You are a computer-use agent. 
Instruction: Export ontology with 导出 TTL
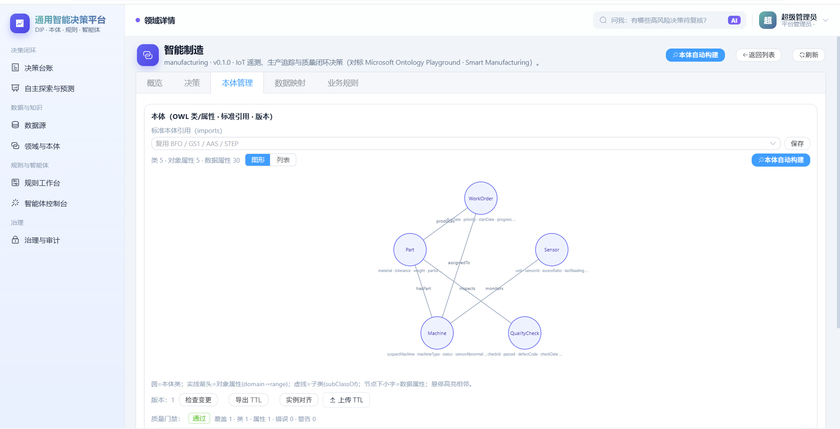[x=248, y=400]
